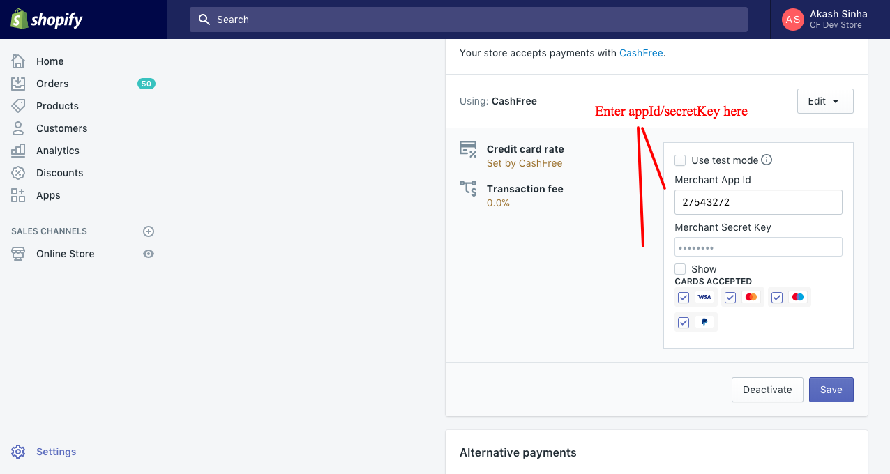Click the Discounts badge icon
This screenshot has width=890, height=474.
(18, 173)
